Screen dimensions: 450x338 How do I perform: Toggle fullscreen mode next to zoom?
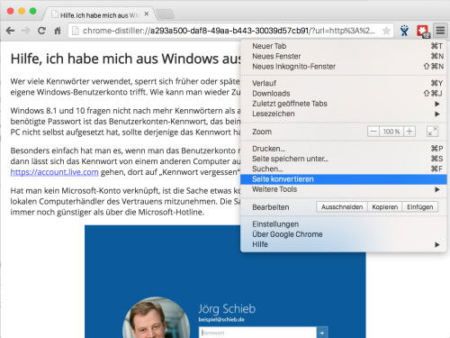[x=432, y=132]
